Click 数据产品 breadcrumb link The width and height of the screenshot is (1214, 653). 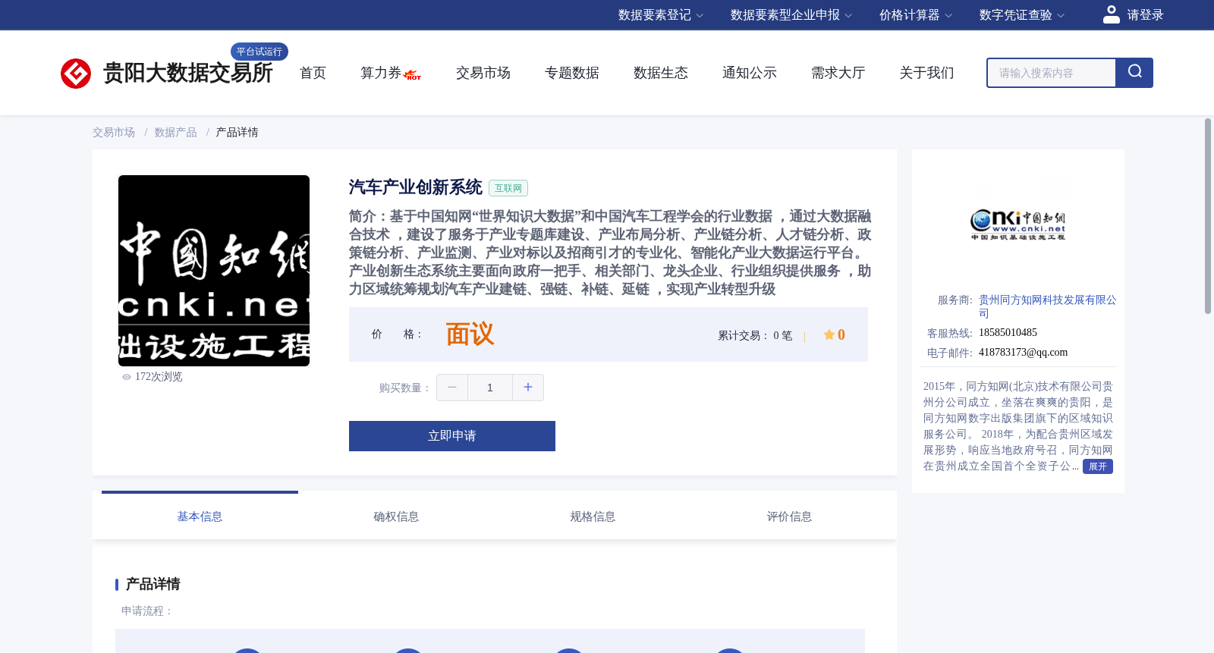point(176,133)
